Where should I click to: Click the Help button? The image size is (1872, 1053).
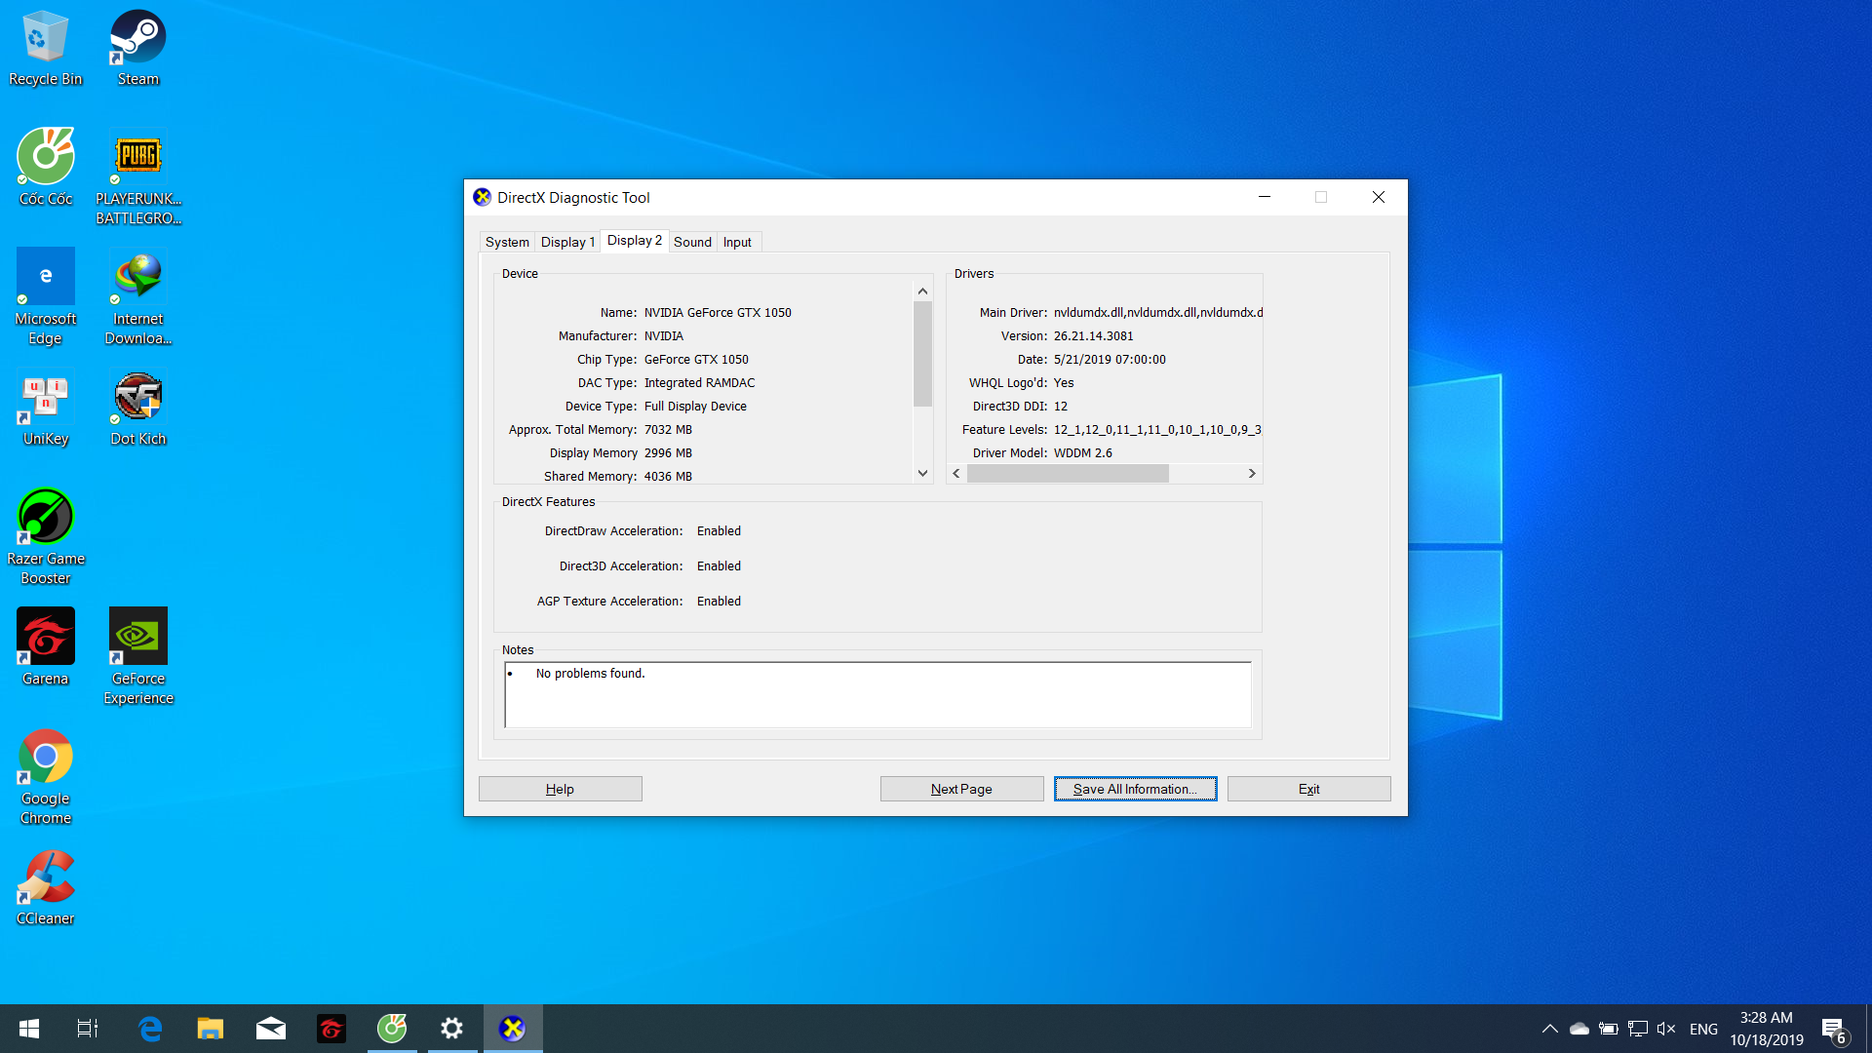[x=560, y=789]
